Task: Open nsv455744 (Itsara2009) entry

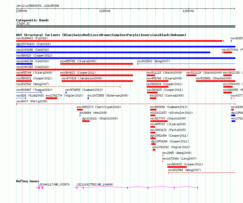Action: [x=34, y=73]
